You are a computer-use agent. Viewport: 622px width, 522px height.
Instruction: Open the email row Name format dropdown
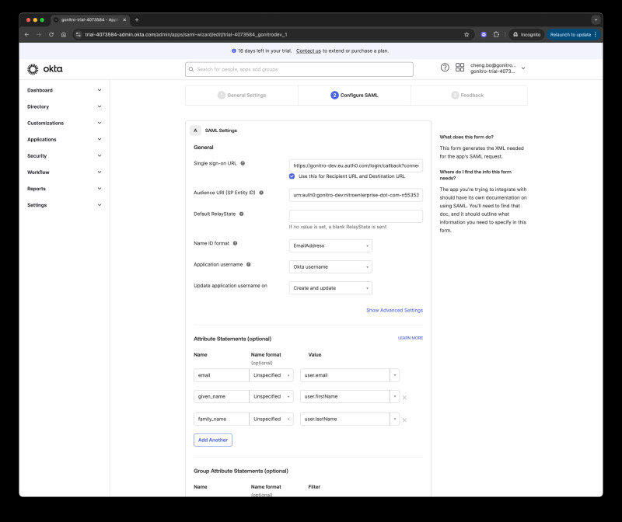(x=271, y=375)
